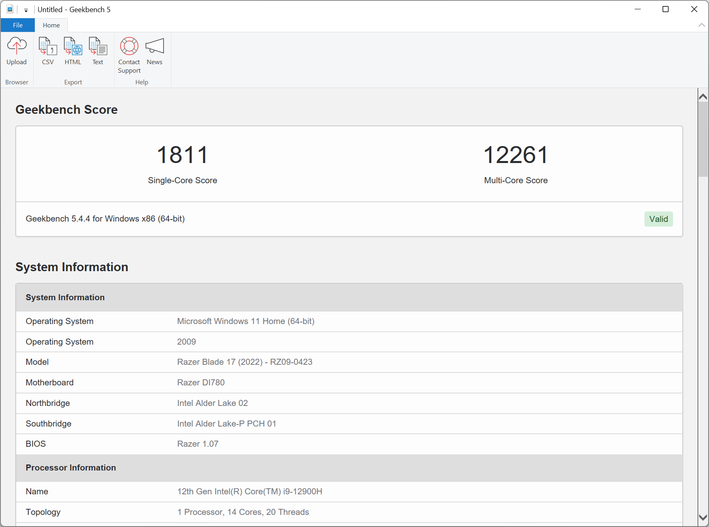
Task: Click the Northbridge row label
Action: 48,403
